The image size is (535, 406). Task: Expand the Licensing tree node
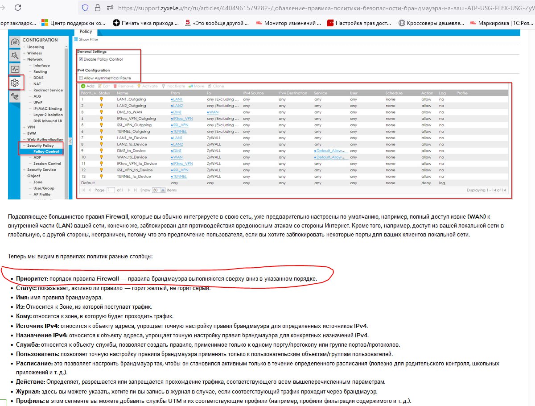(x=25, y=47)
